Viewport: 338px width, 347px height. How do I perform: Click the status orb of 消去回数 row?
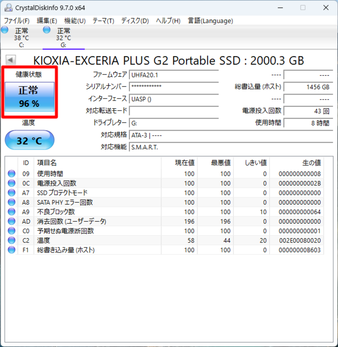(11, 221)
